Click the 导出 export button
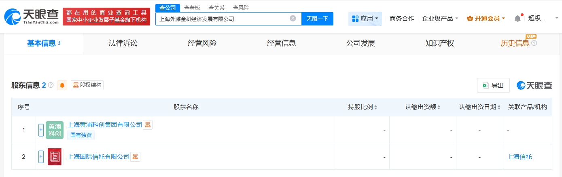Image resolution: width=562 pixels, height=177 pixels. 493,85
